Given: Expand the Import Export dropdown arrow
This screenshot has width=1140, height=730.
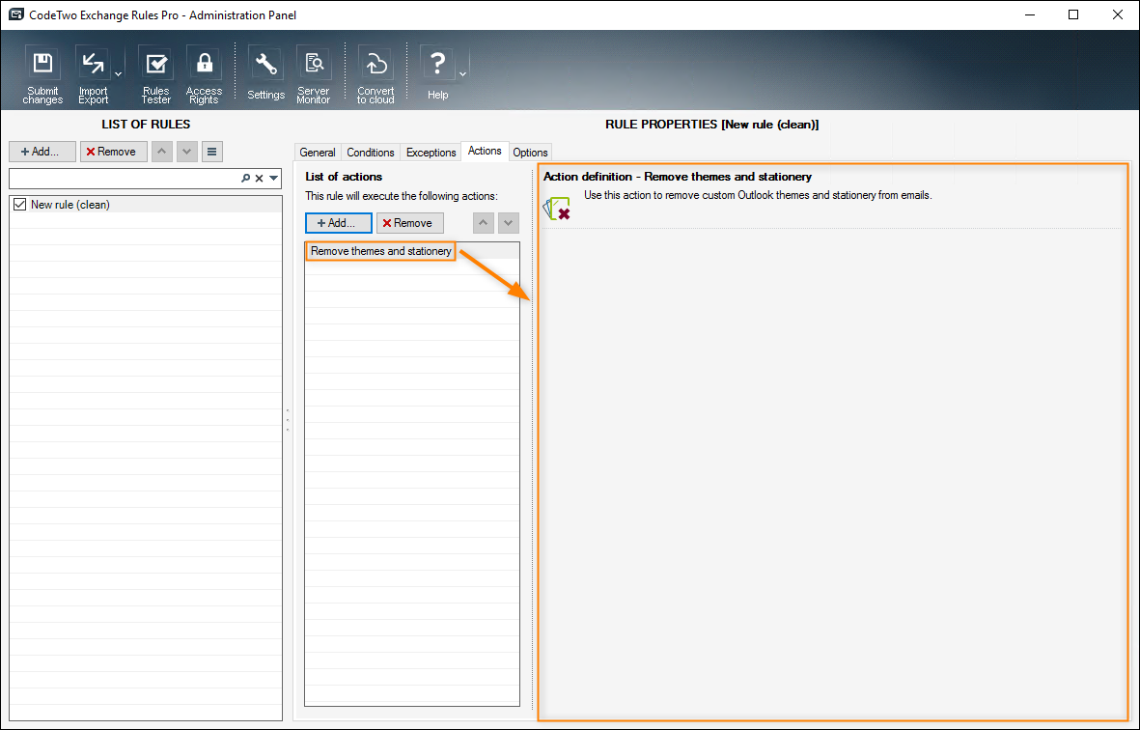Looking at the screenshot, I should 119,74.
